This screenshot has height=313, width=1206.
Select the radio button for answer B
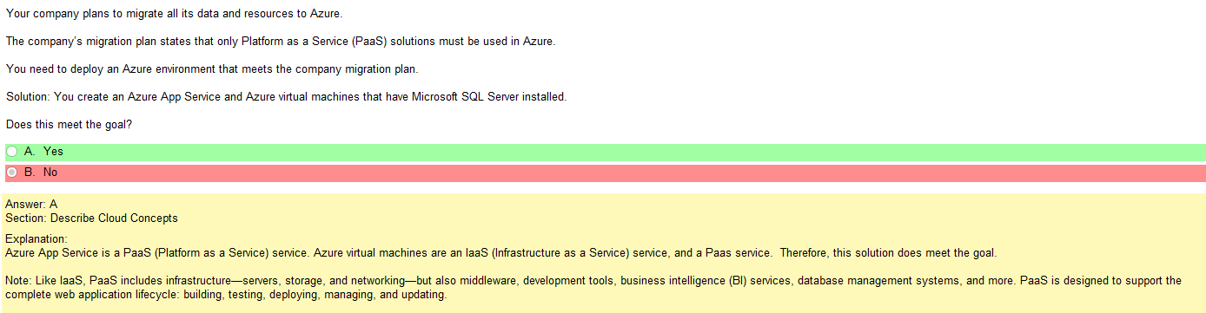11,173
